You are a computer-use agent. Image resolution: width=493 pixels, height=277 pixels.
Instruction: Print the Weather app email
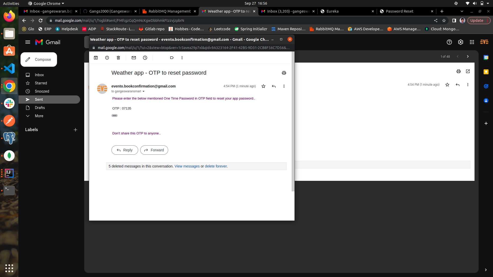pyautogui.click(x=284, y=73)
